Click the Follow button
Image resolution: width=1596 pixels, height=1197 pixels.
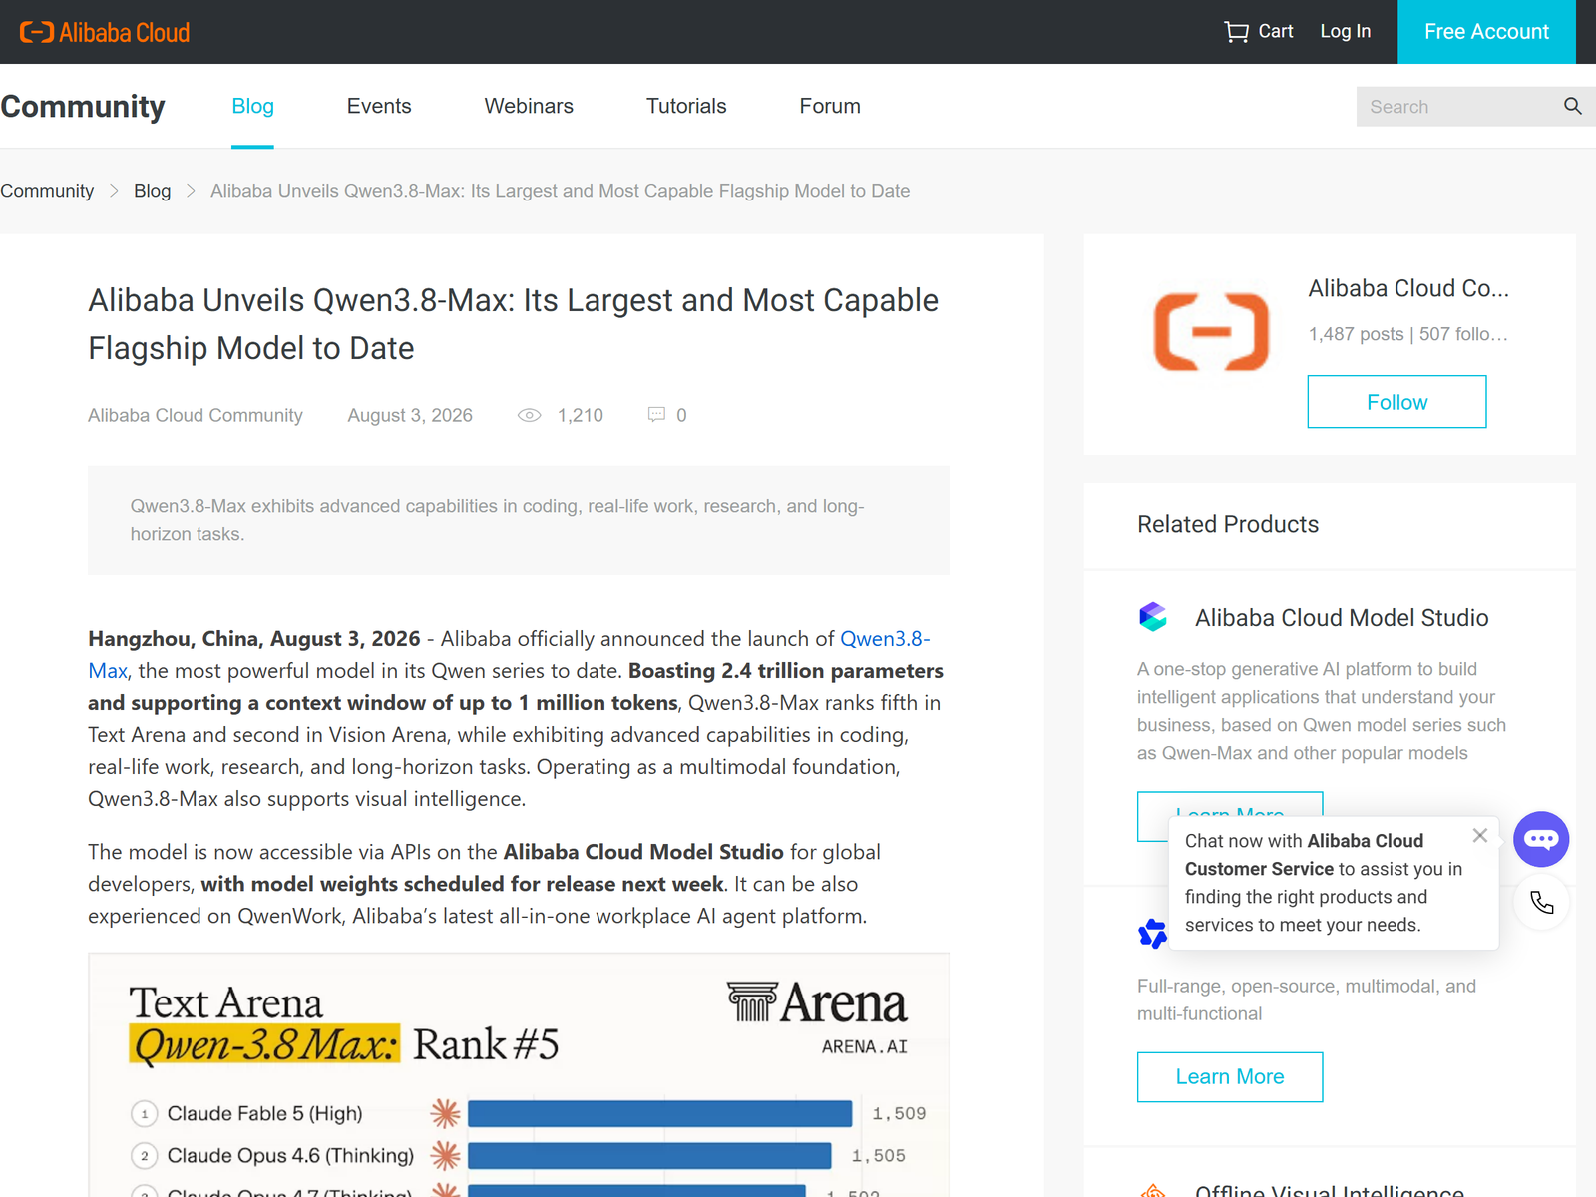point(1396,402)
